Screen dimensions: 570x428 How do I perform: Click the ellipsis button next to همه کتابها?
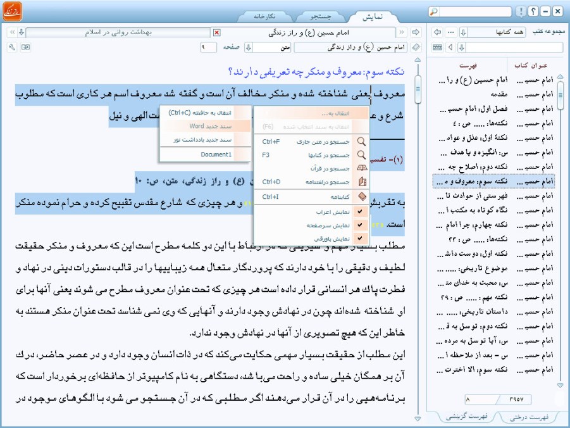(x=451, y=32)
